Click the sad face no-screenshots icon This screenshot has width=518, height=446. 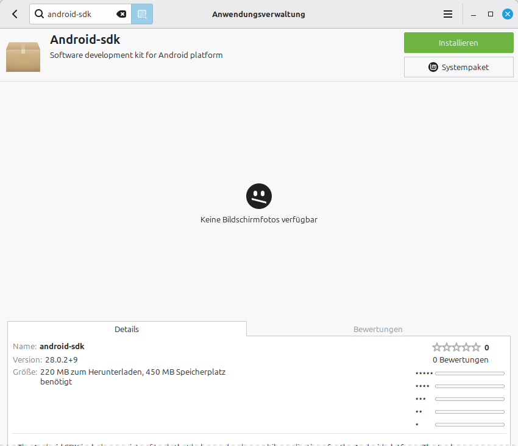(x=259, y=196)
